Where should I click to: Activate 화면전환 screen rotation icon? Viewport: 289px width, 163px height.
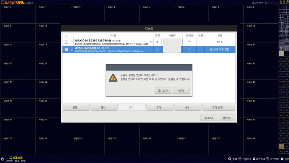pos(268,159)
